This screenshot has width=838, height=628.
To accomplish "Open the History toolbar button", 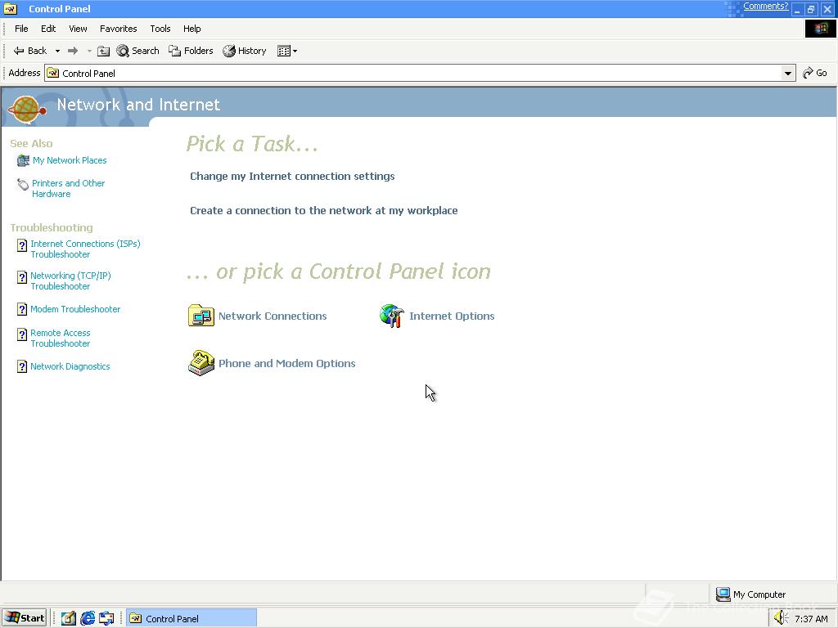I will 245,51.
